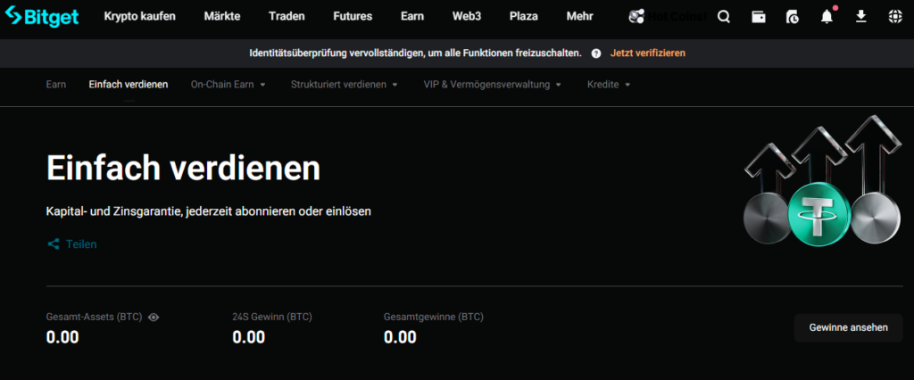Viewport: 914px width, 380px height.
Task: Open the language globe icon
Action: (895, 17)
